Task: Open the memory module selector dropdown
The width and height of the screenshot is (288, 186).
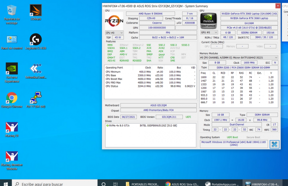Action: [239, 58]
